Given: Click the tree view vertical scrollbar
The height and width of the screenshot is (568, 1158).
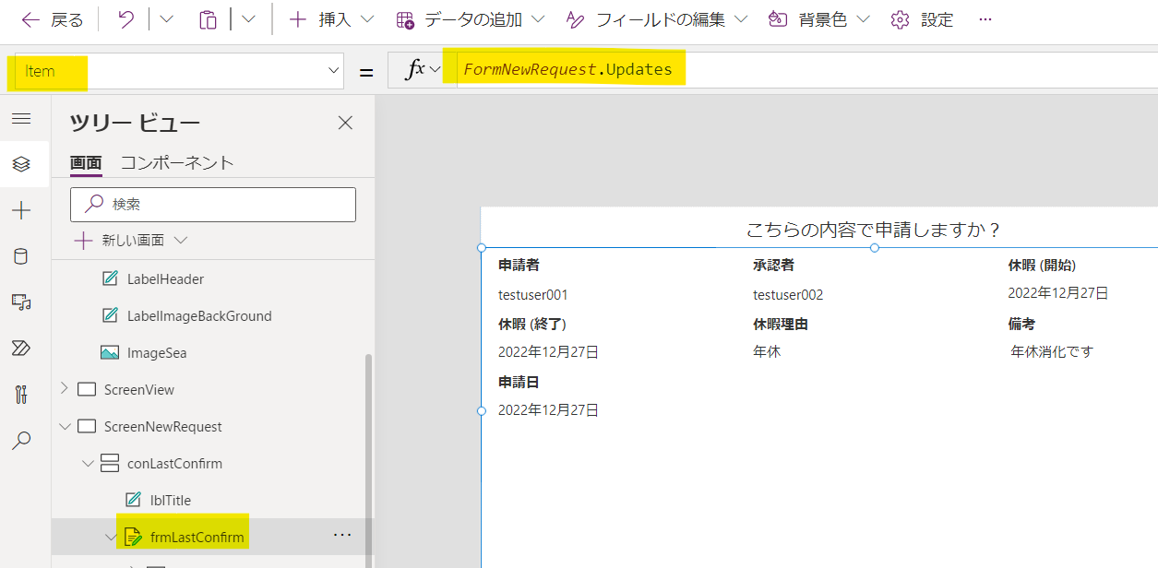Looking at the screenshot, I should tap(369, 461).
